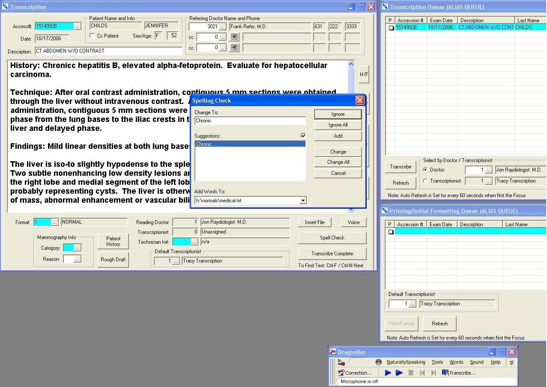Click the DragonBar microphone on/off icon

coord(341,362)
